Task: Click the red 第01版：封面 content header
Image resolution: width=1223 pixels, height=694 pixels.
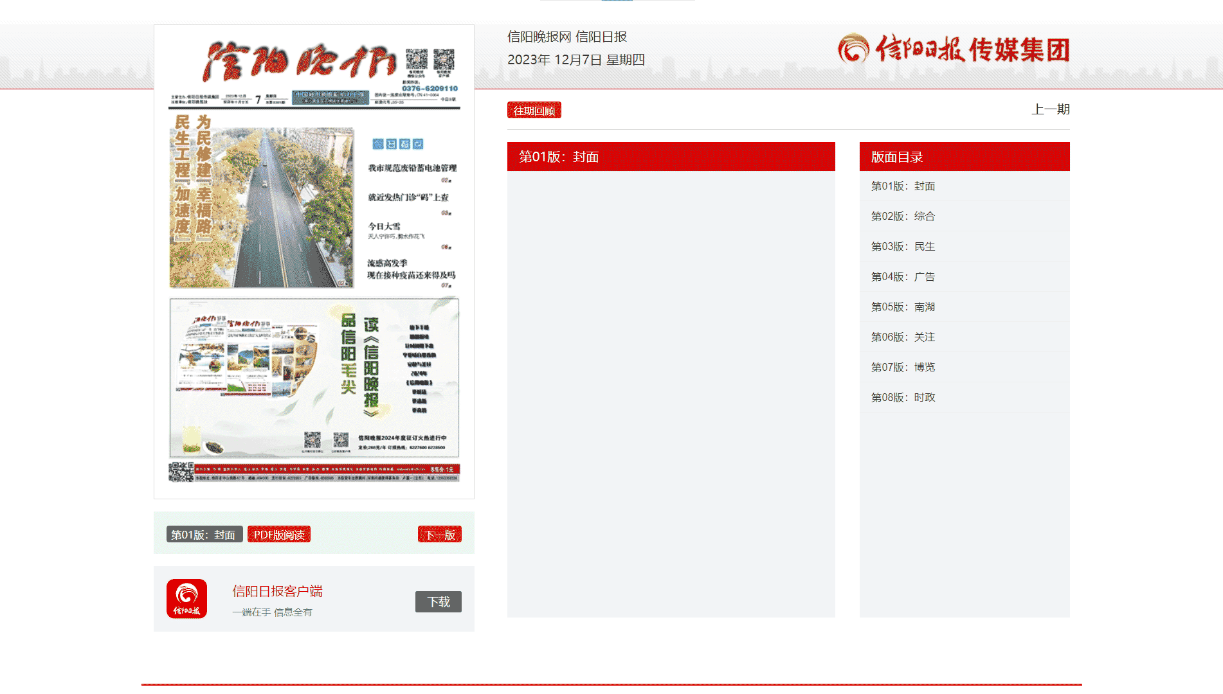Action: (671, 157)
